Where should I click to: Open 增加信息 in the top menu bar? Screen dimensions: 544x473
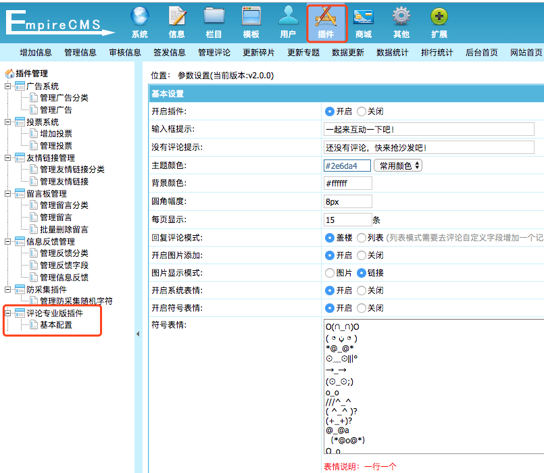tap(36, 53)
